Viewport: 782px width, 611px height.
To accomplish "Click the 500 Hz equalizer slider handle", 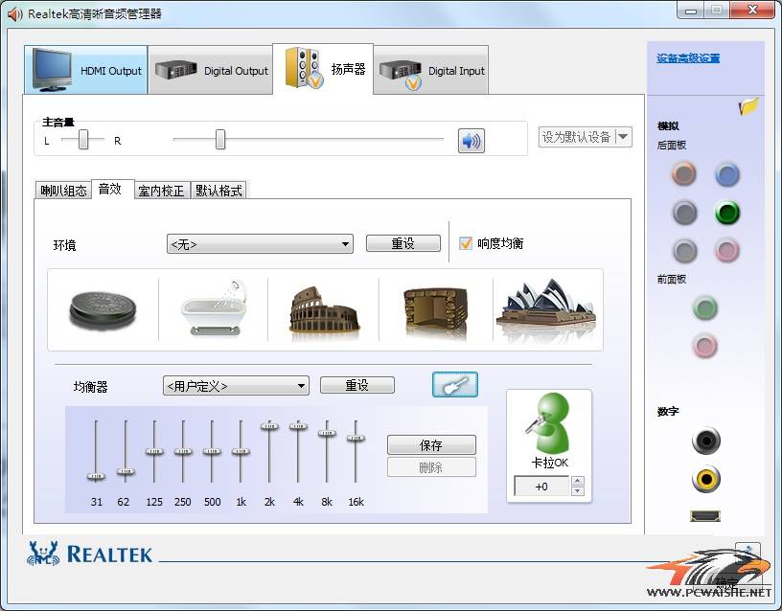I will [212, 451].
